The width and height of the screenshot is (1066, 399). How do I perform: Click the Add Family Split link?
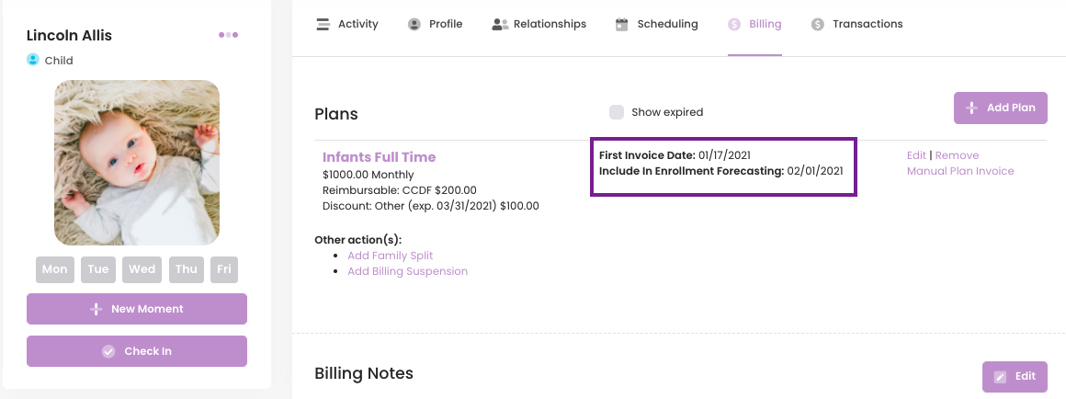391,256
